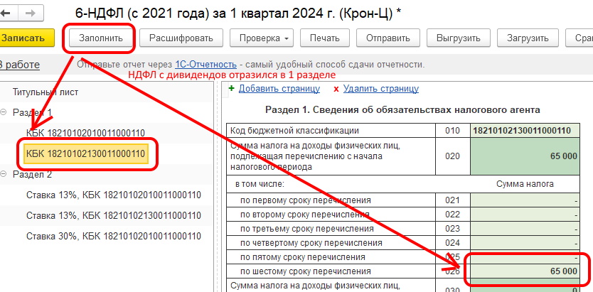593x292 pixels.
Task: Click the 'по первому сроку перечисления' row label
Action: pyautogui.click(x=306, y=200)
